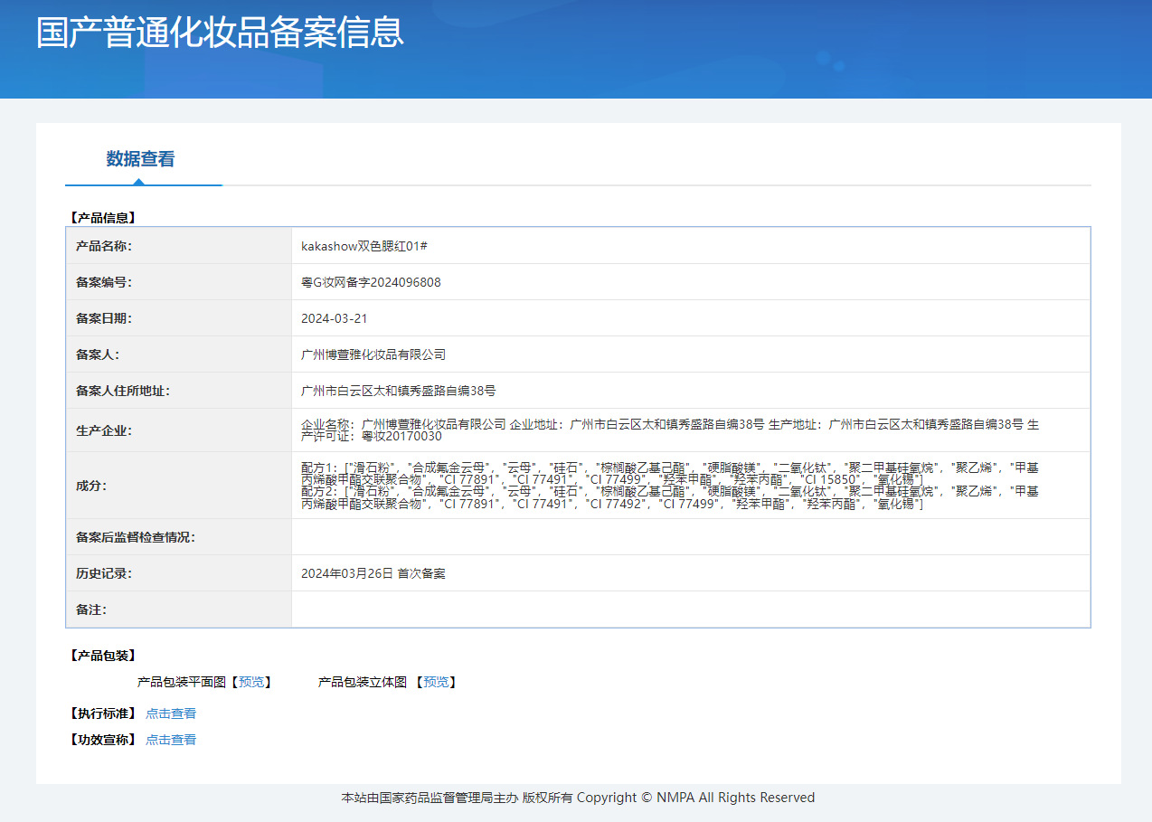Select the page title 国产普通化妆品备案信息
The height and width of the screenshot is (822, 1152).
[220, 32]
